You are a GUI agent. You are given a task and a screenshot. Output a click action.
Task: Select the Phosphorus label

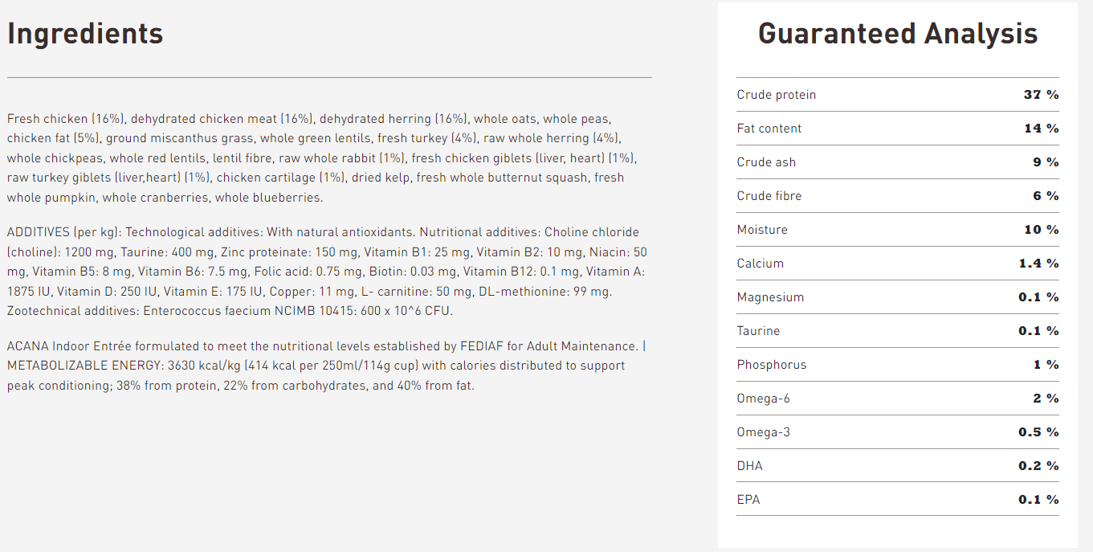click(x=772, y=365)
